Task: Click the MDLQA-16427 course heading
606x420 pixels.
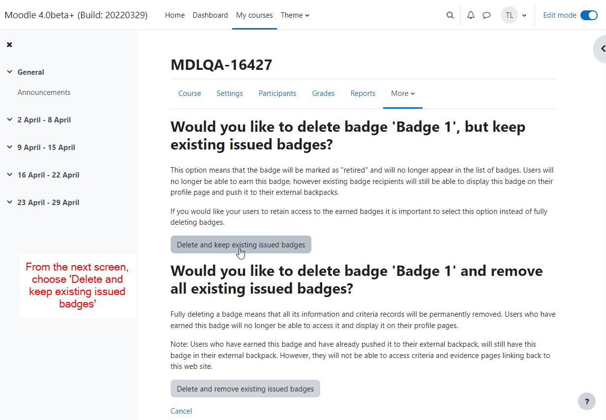Action: pyautogui.click(x=221, y=64)
